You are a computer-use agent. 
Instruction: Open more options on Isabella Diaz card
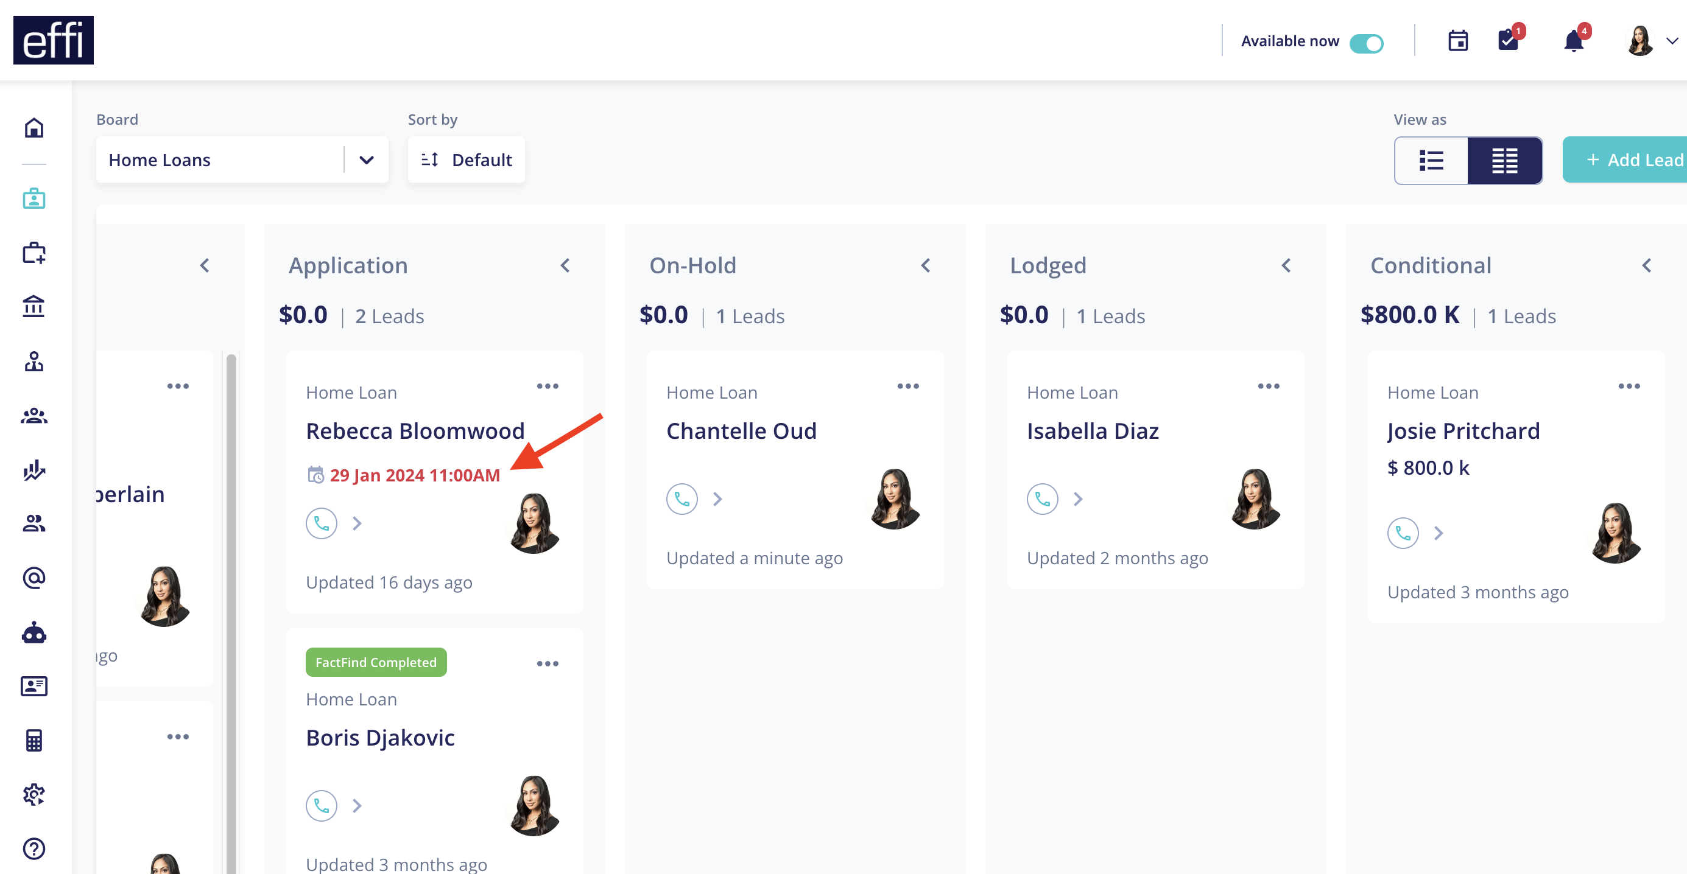pos(1269,386)
